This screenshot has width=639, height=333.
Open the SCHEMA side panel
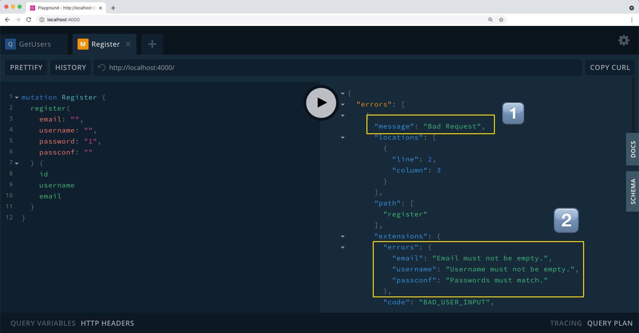[633, 191]
